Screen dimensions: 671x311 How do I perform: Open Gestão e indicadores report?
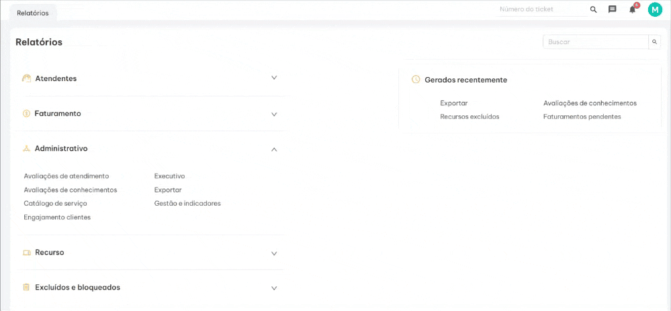click(187, 203)
